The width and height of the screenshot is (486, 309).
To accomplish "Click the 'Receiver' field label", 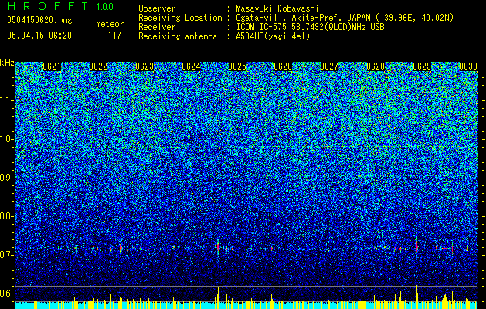I will pyautogui.click(x=157, y=27).
